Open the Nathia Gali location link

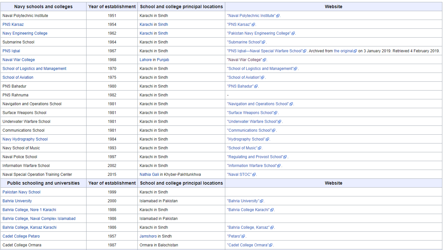point(149,175)
